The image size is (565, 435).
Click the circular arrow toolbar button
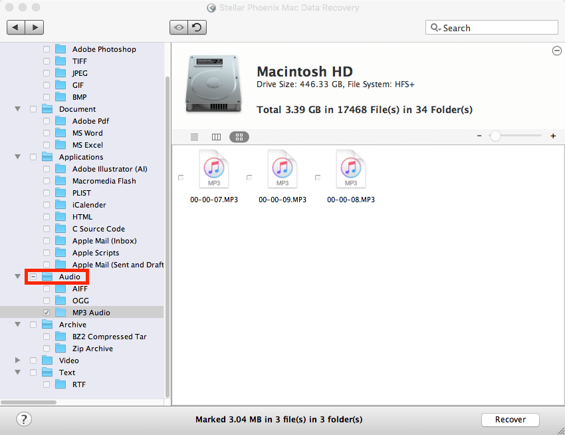[197, 27]
